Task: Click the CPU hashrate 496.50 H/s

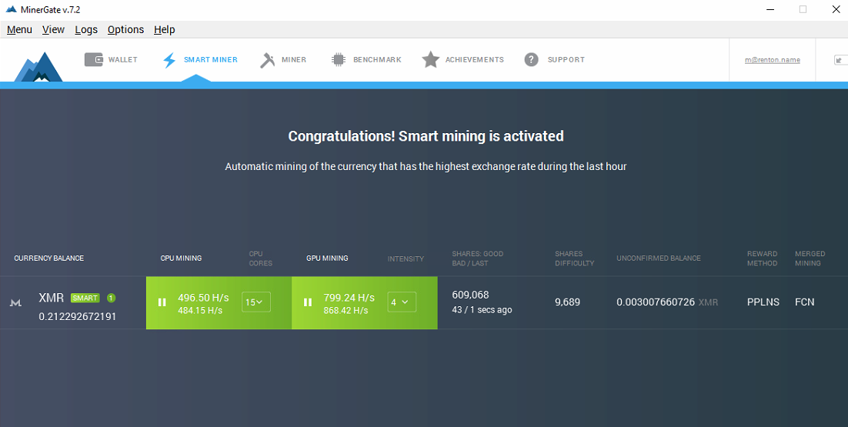Action: tap(203, 297)
